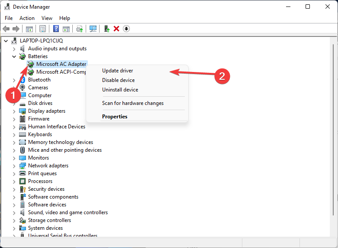Expand Audio inputs and outputs
The image size is (338, 248).
coord(14,49)
